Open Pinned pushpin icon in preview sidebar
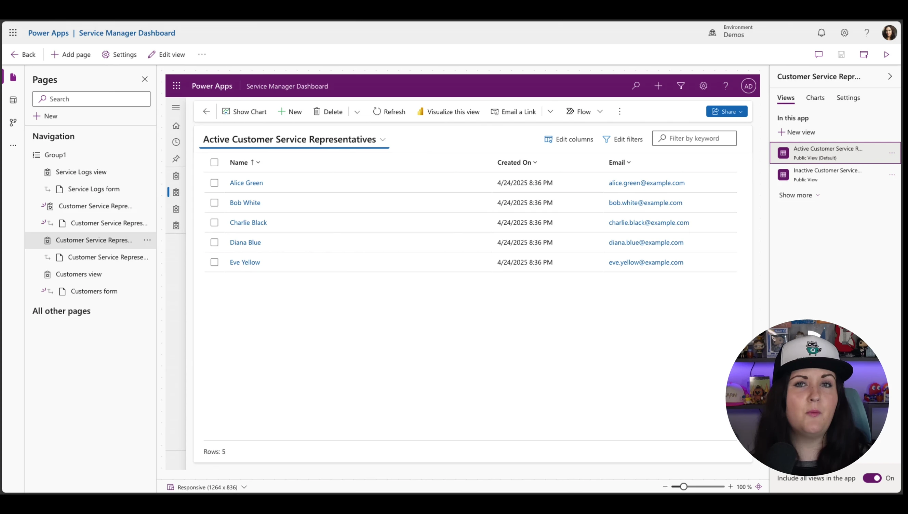Image resolution: width=908 pixels, height=514 pixels. (x=176, y=158)
